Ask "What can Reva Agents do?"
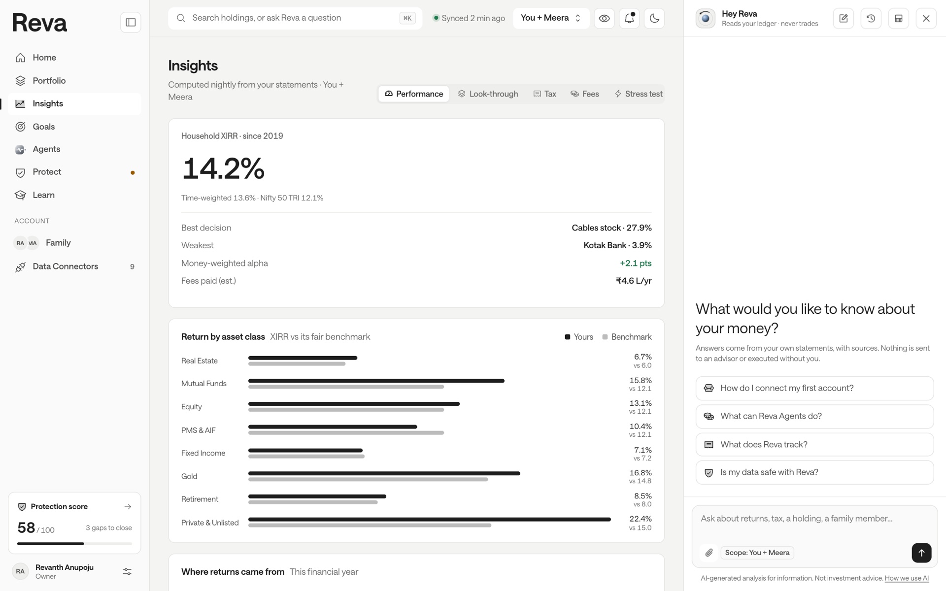This screenshot has width=946, height=591. coord(814,416)
